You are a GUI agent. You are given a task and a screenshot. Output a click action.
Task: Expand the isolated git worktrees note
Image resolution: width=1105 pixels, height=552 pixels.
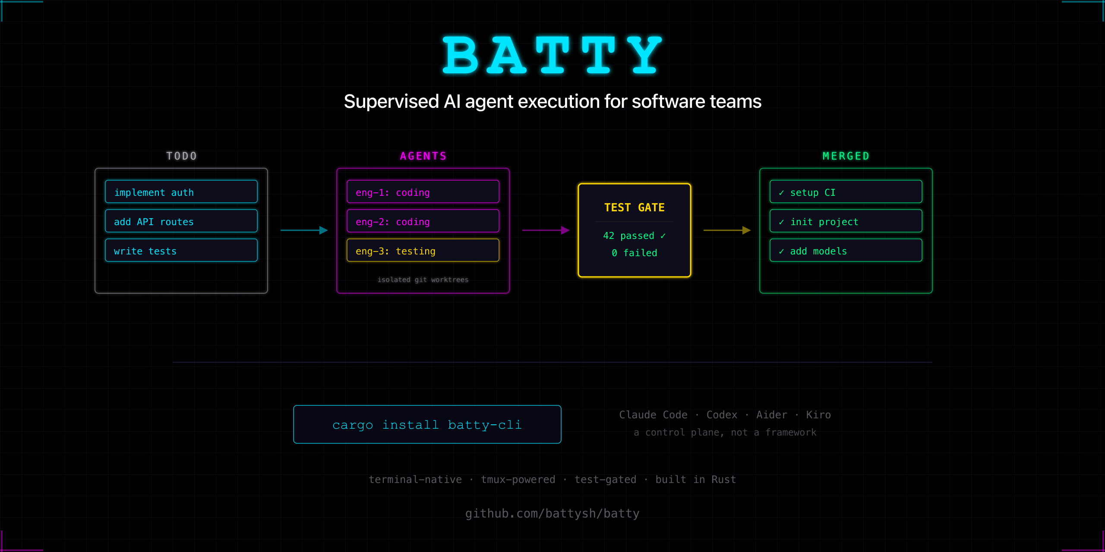[423, 279]
